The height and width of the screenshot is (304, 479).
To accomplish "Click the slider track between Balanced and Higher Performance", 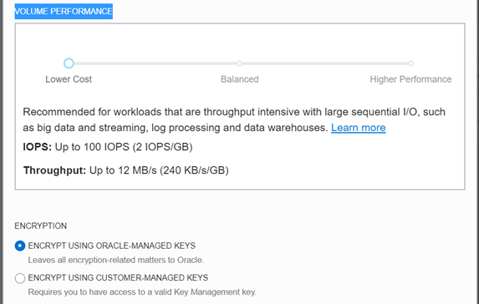I will pos(325,63).
